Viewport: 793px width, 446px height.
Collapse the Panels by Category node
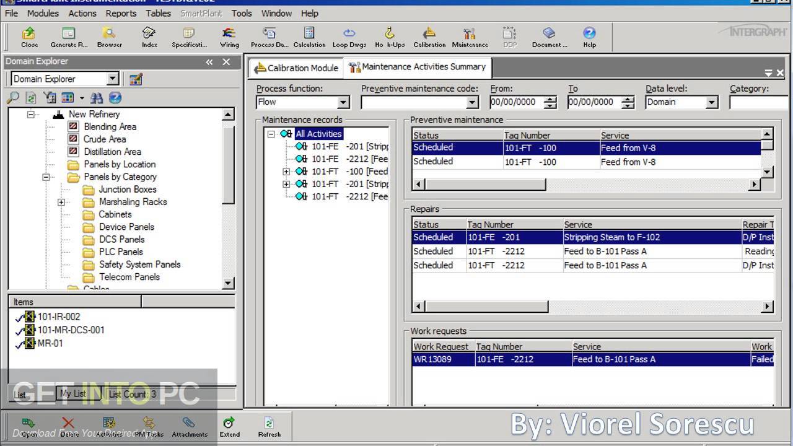[x=45, y=177]
